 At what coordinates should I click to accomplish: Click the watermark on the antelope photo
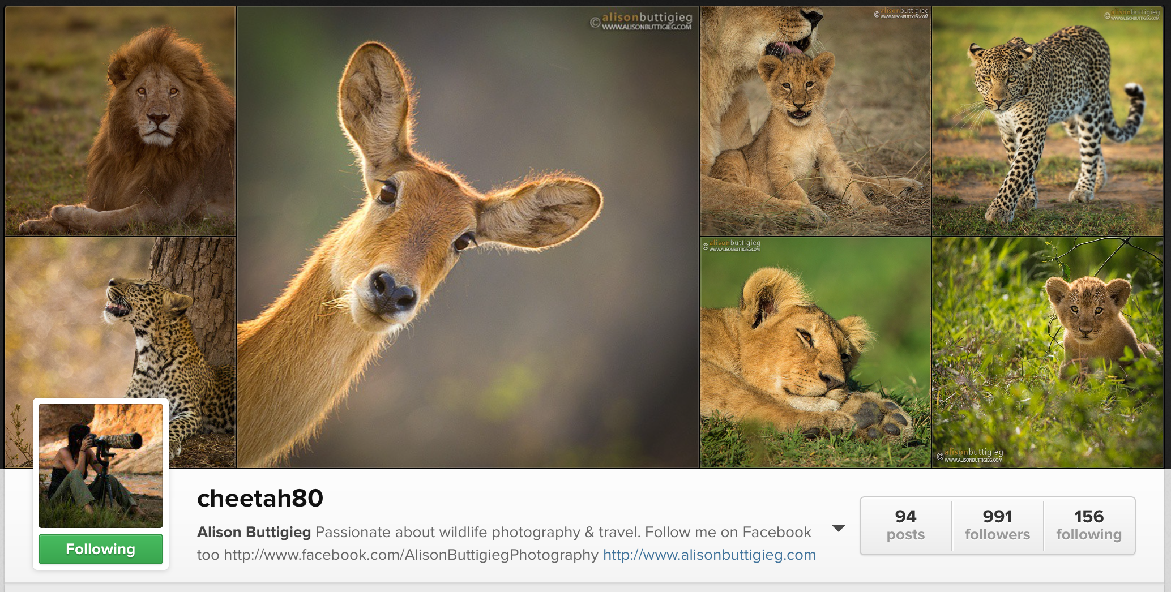[x=641, y=22]
